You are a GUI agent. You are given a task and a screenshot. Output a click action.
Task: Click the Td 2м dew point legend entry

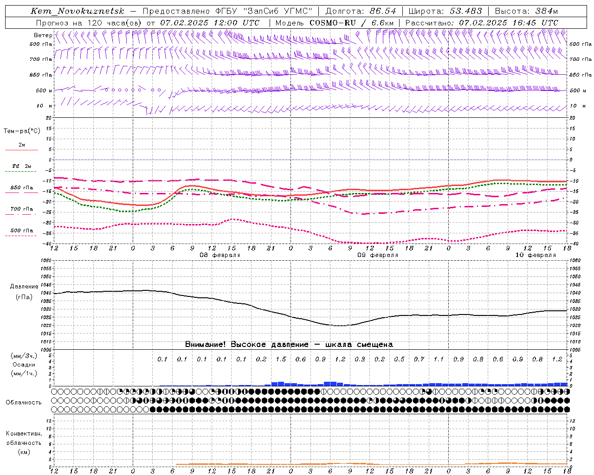22,166
